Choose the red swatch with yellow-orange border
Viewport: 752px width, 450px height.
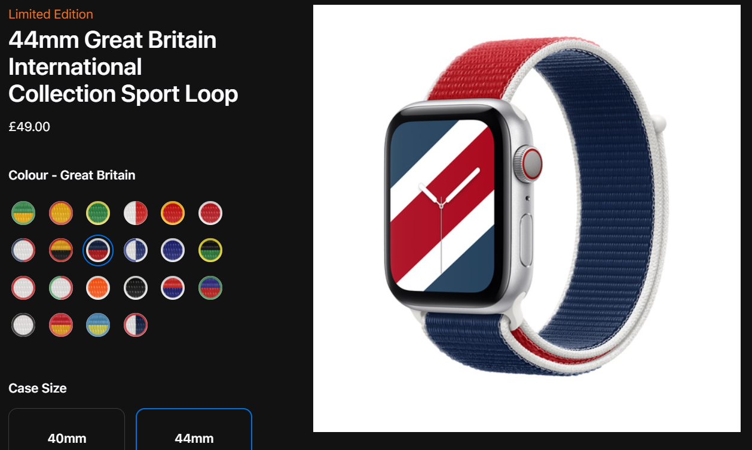pos(173,213)
